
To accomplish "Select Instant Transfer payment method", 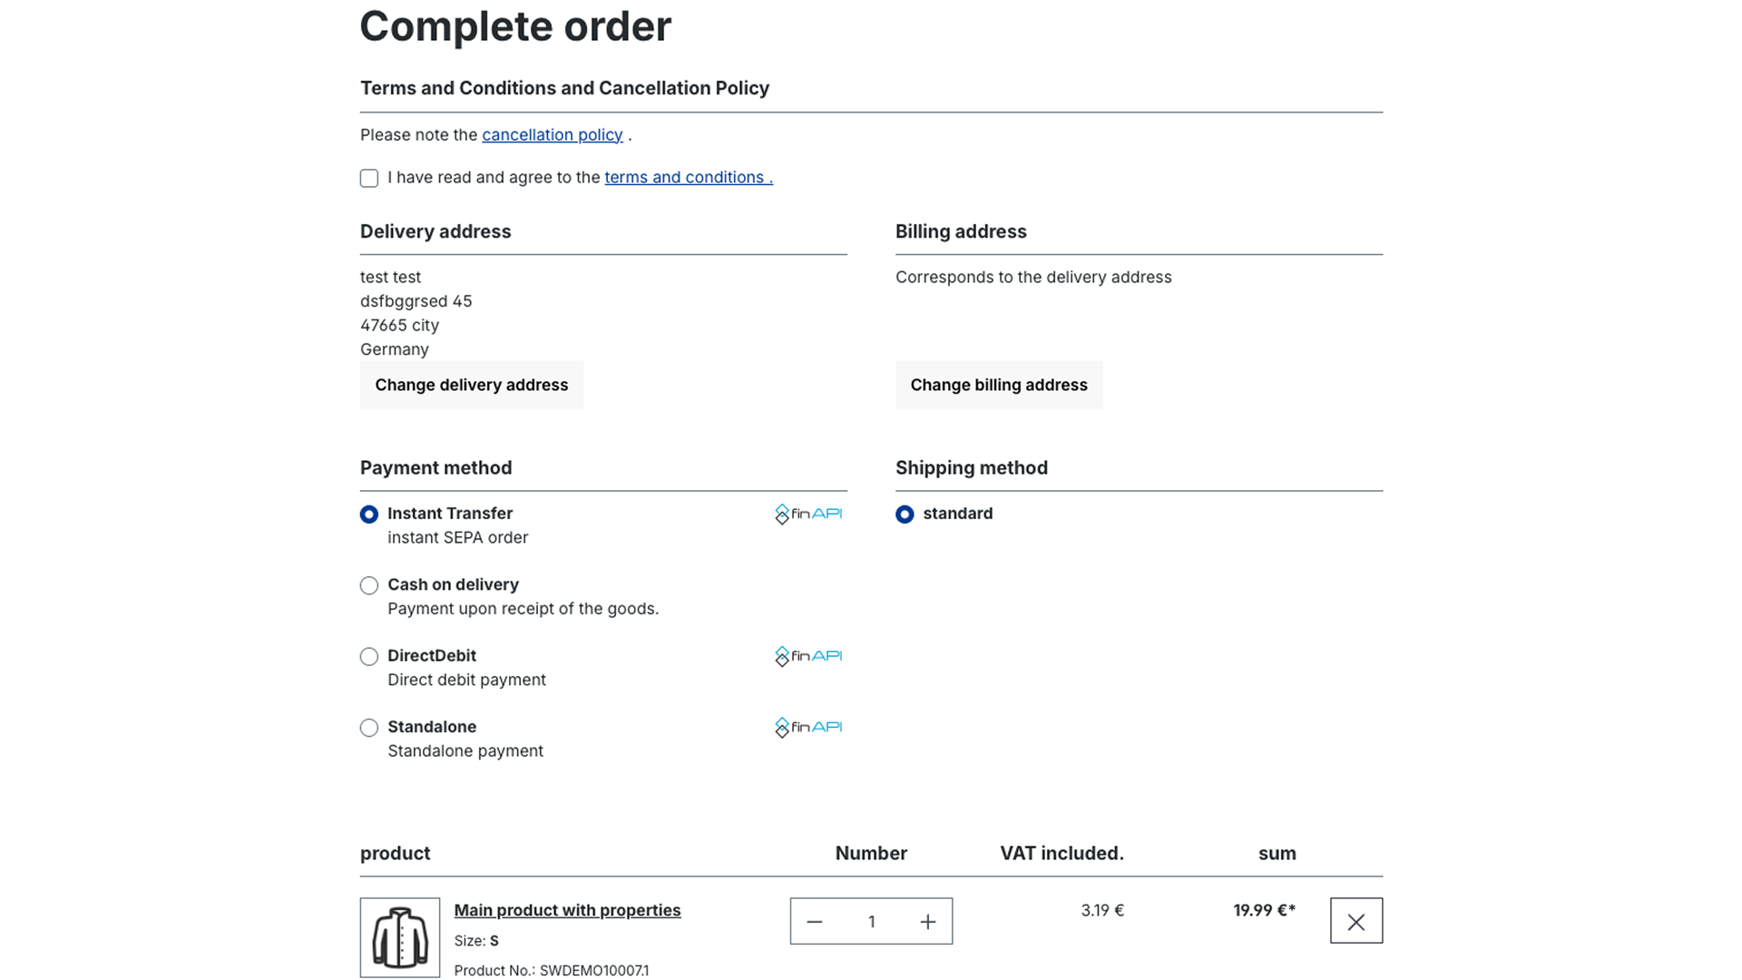I will click(x=369, y=514).
